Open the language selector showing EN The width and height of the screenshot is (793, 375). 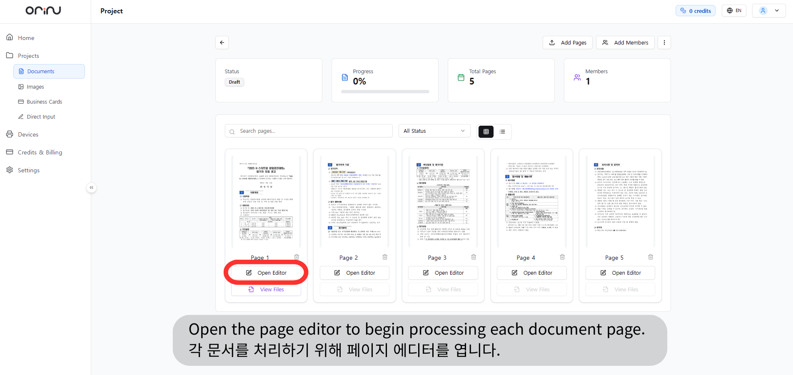tap(734, 10)
